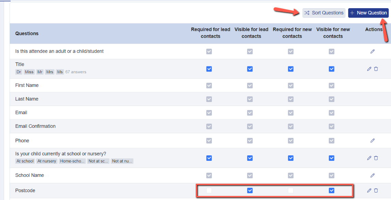
Task: Edit the School Name question
Action: click(372, 175)
